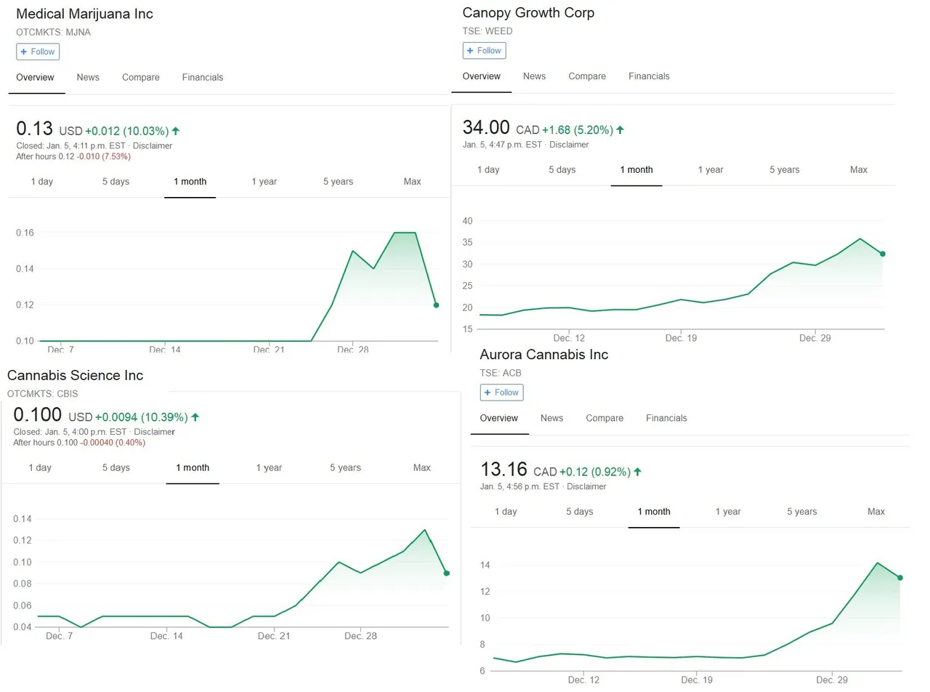
Task: Open News tab for Medical Marijuana Inc
Action: [88, 77]
